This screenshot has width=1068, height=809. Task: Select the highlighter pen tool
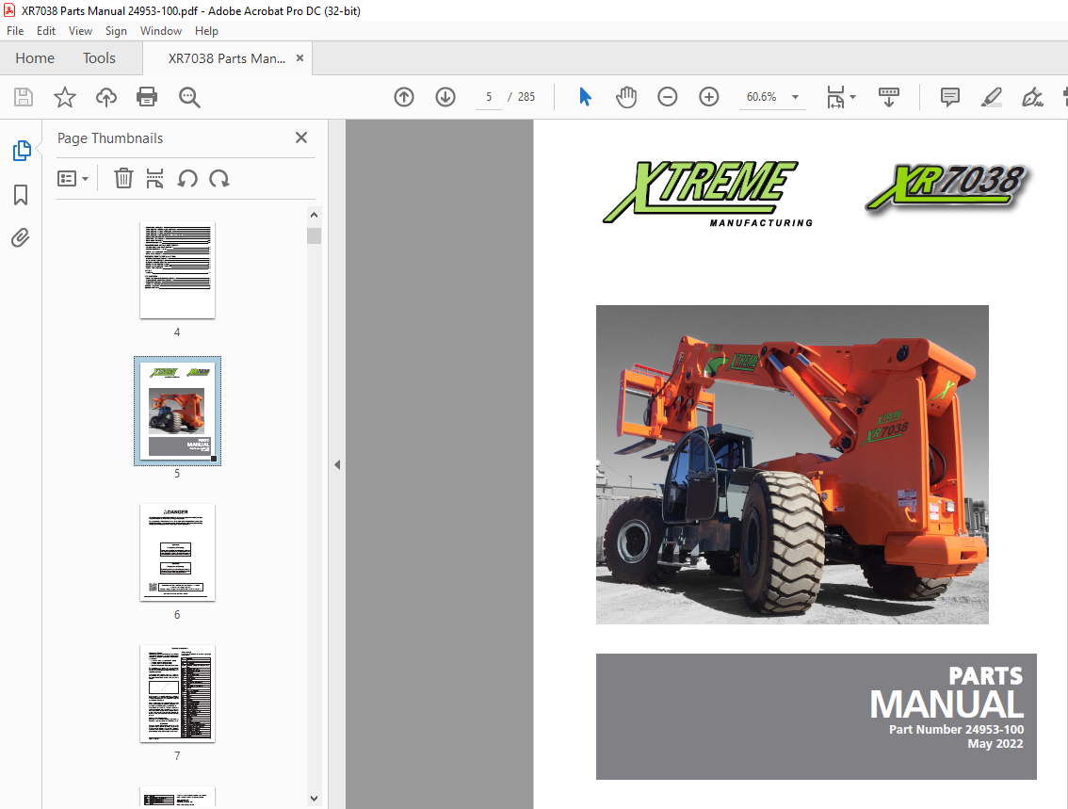[992, 97]
